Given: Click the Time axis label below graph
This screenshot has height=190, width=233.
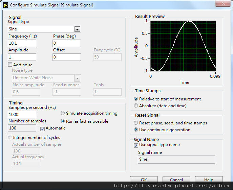Looking at the screenshot, I should (185, 82).
